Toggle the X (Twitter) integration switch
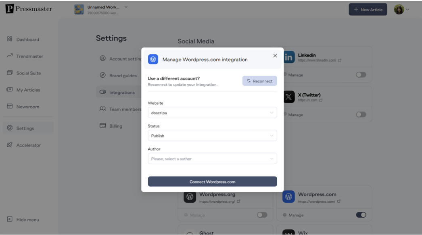The width and height of the screenshot is (422, 235). tap(361, 114)
